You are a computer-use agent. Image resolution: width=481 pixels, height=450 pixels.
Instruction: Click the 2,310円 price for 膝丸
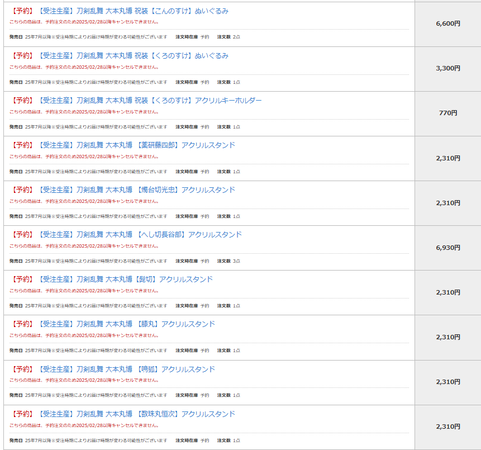tap(448, 337)
